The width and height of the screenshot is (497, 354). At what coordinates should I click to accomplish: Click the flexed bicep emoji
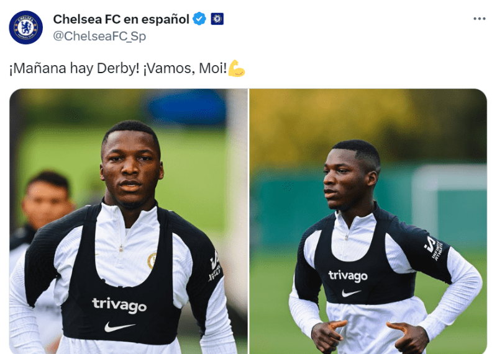click(237, 68)
